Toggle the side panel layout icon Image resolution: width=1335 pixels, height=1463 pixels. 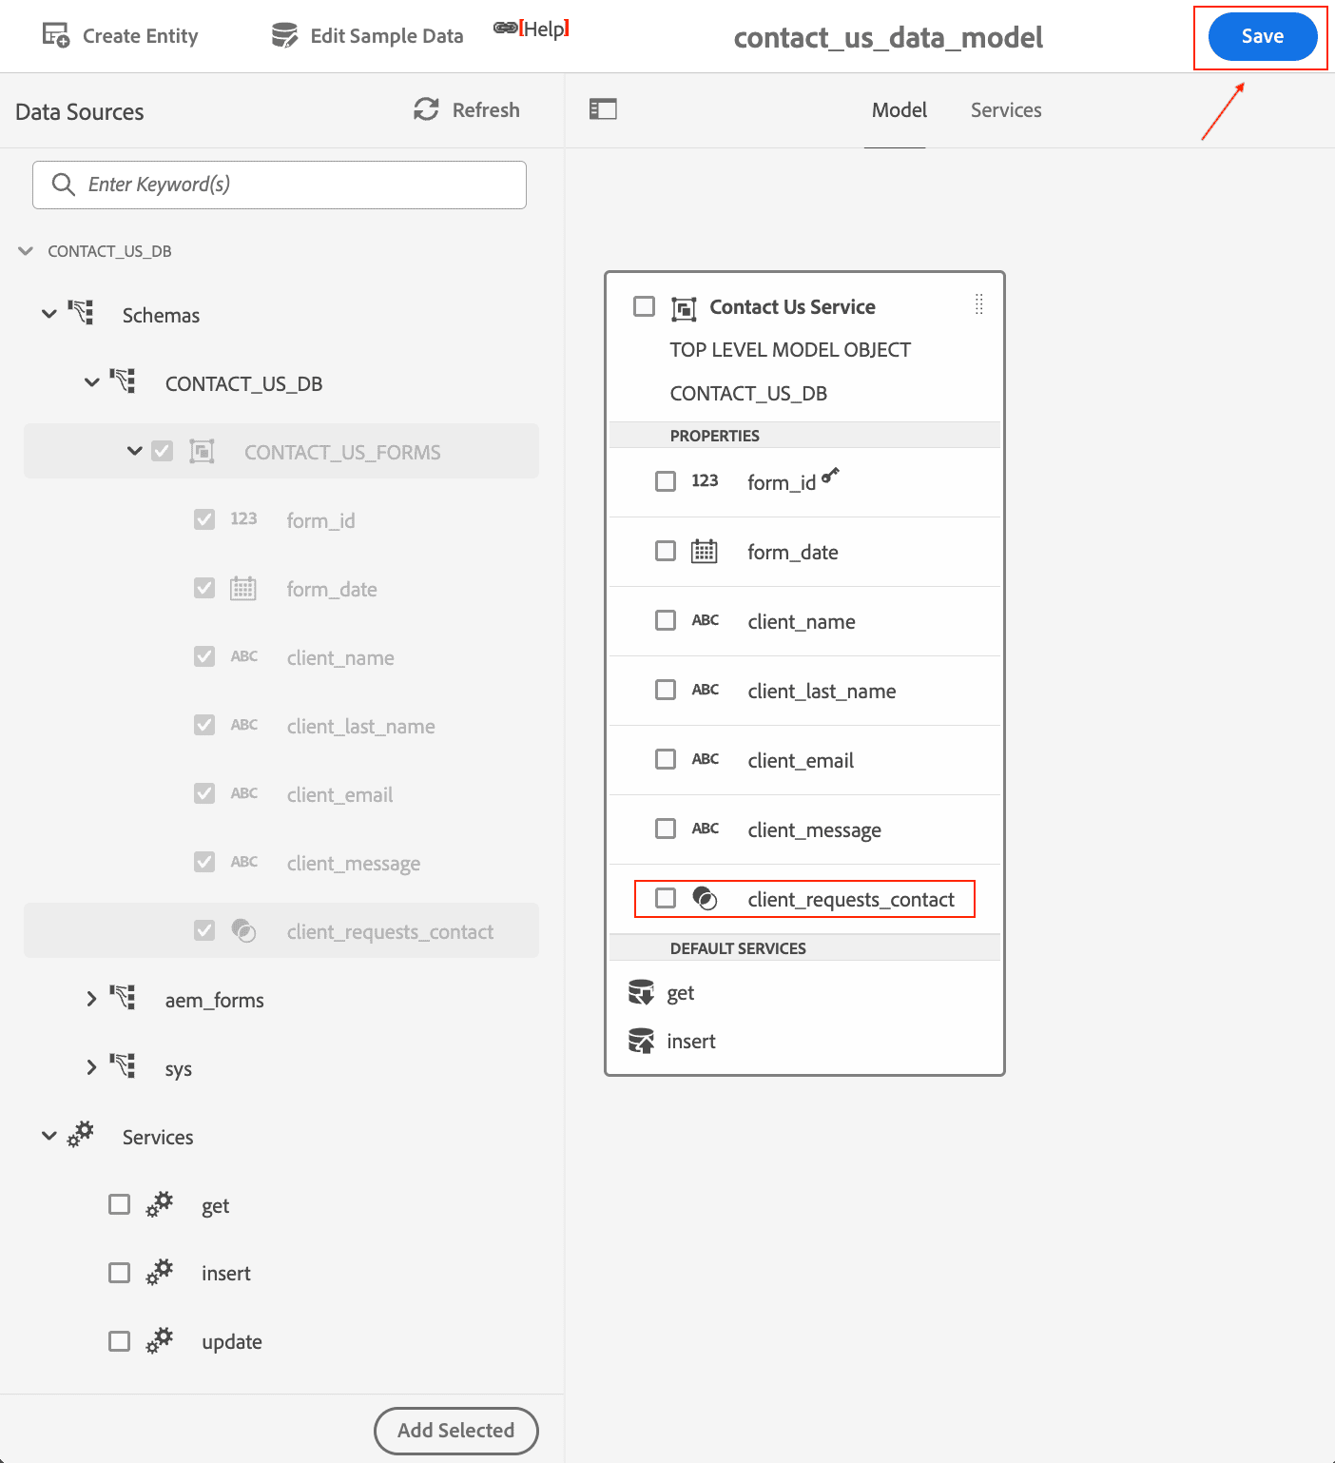point(603,109)
